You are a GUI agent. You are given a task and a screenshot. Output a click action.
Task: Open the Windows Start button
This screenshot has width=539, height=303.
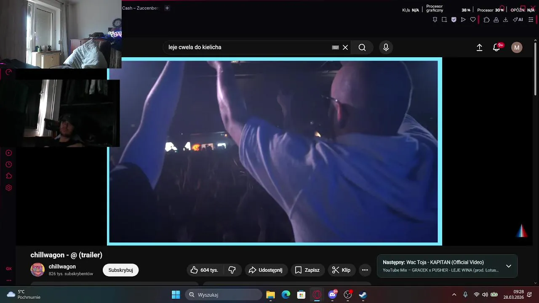(x=176, y=295)
